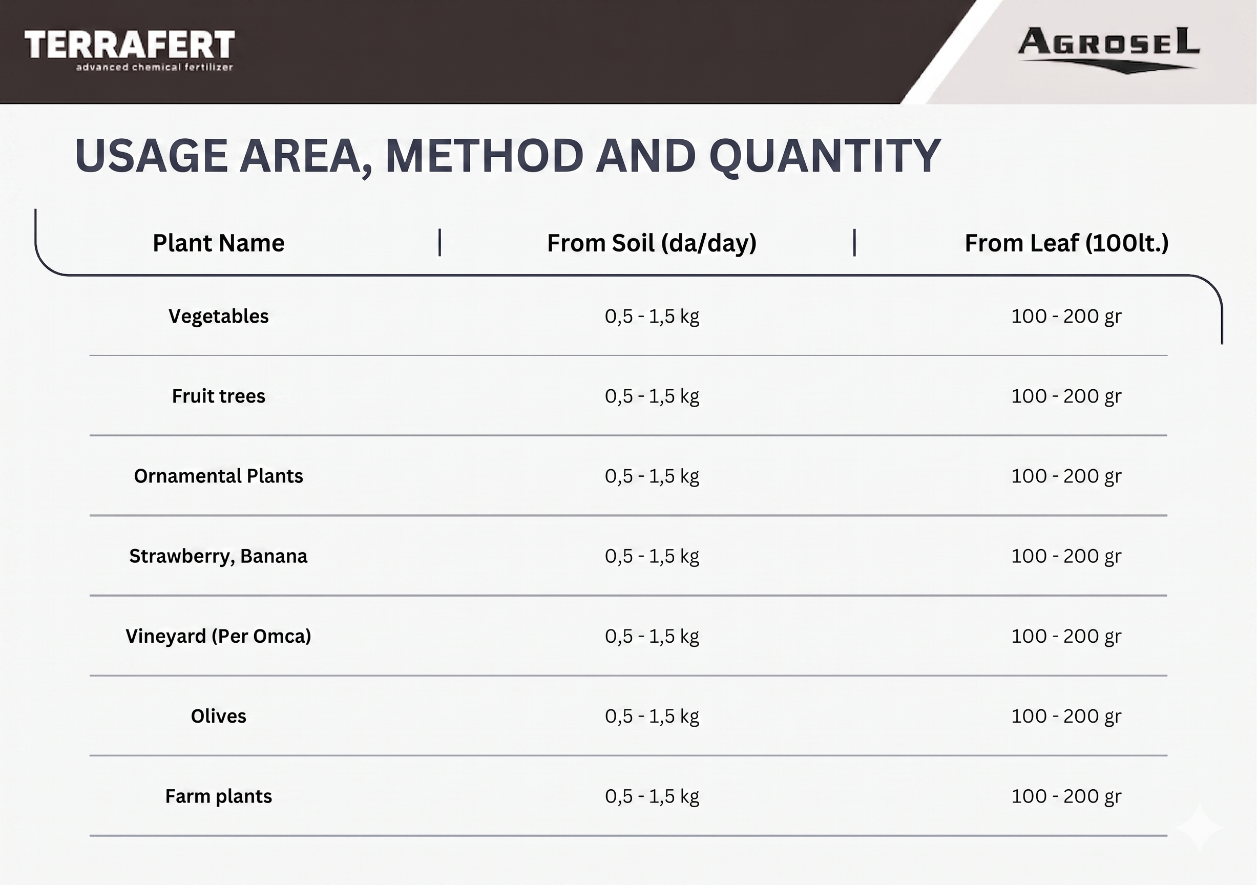Click the Agrosel logo

pyautogui.click(x=1108, y=48)
